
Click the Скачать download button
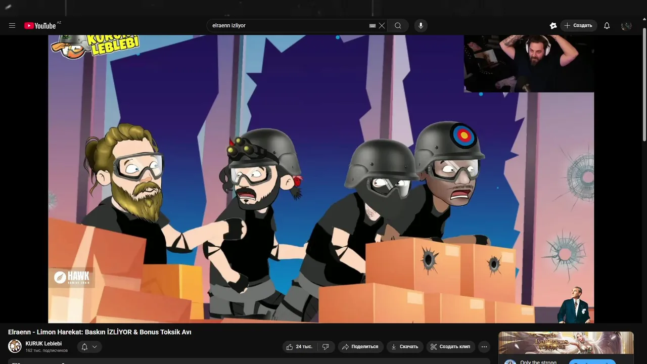click(x=404, y=347)
